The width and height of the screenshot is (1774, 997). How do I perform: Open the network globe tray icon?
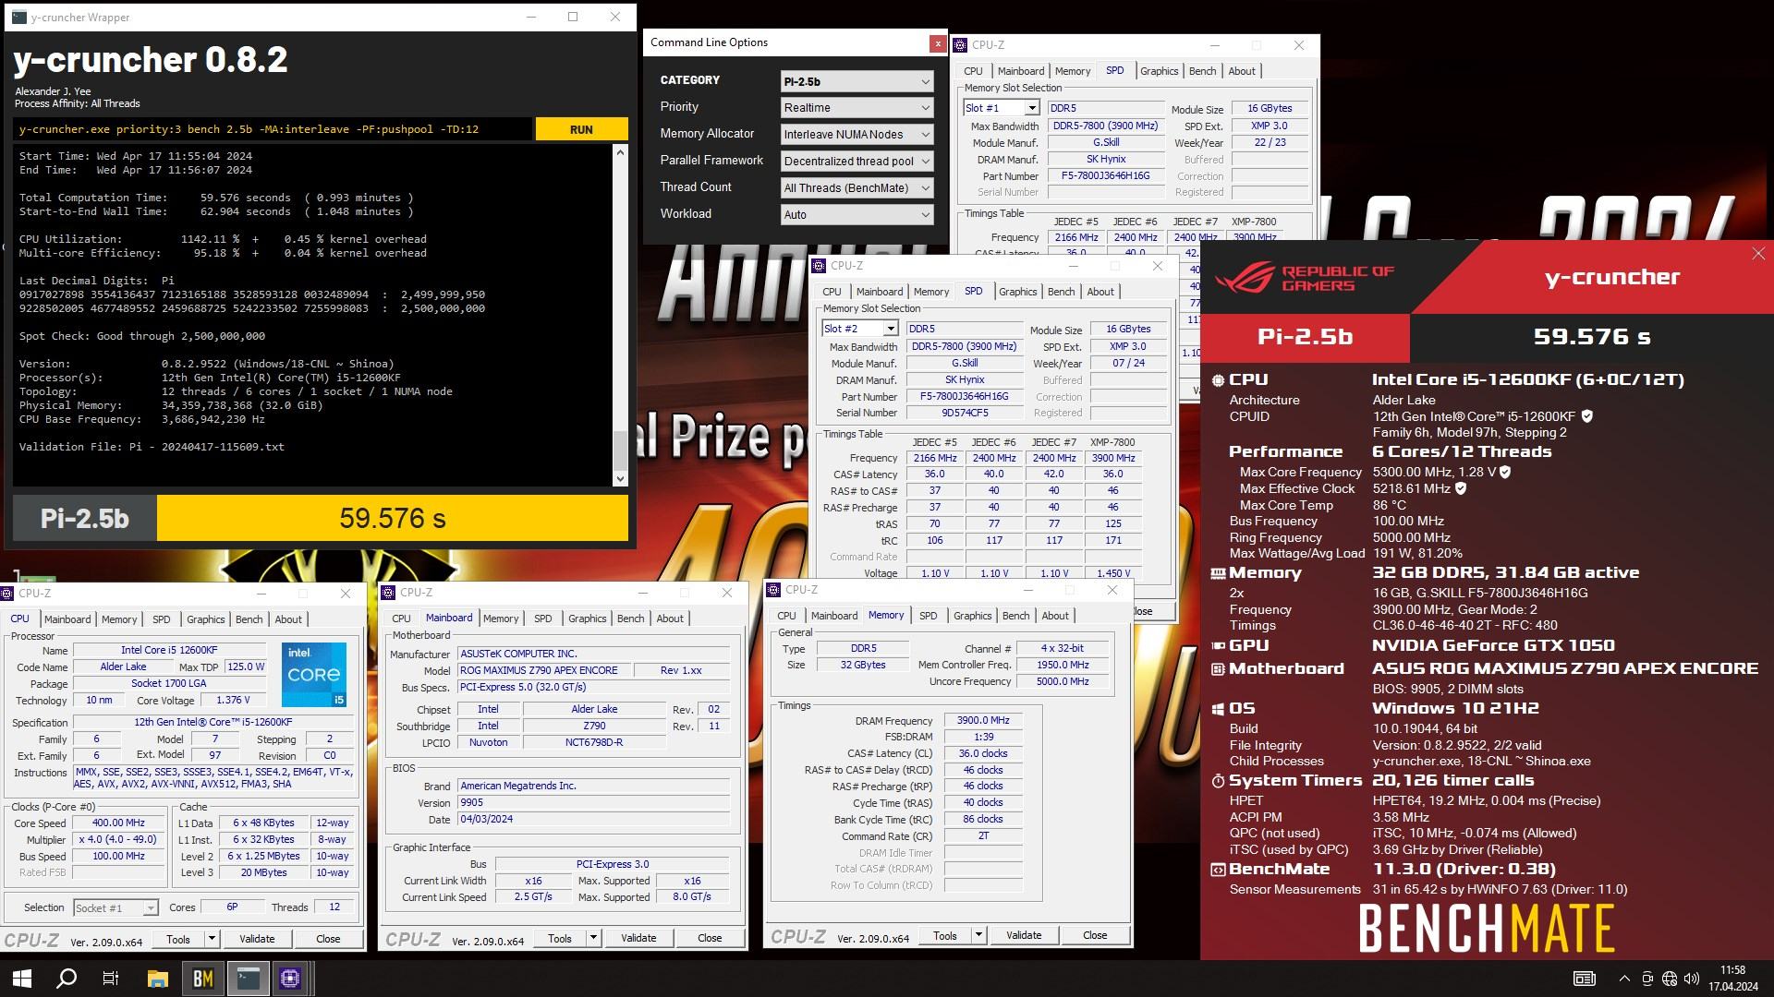(x=1669, y=979)
